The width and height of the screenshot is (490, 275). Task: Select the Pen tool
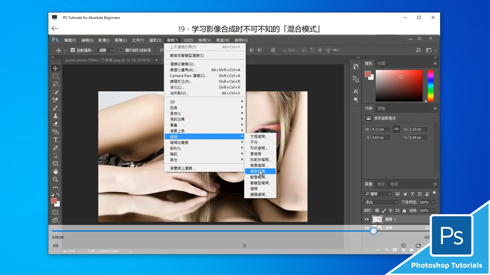click(55, 148)
